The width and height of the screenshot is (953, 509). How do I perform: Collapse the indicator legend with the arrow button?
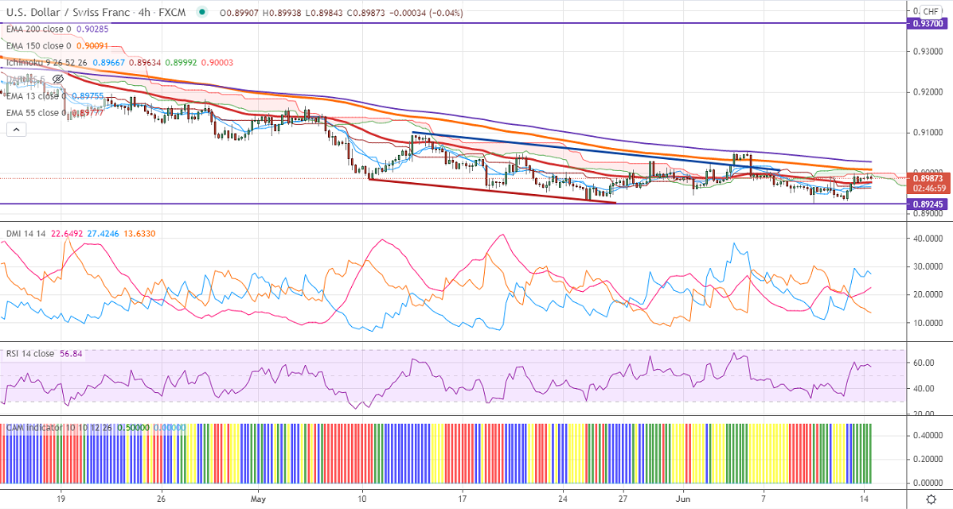[x=17, y=130]
